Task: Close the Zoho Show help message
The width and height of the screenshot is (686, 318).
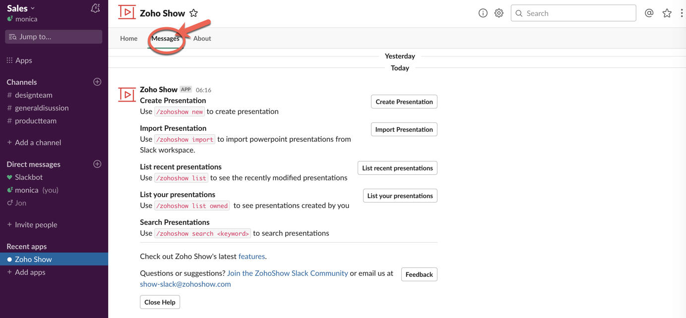Action: pos(160,302)
